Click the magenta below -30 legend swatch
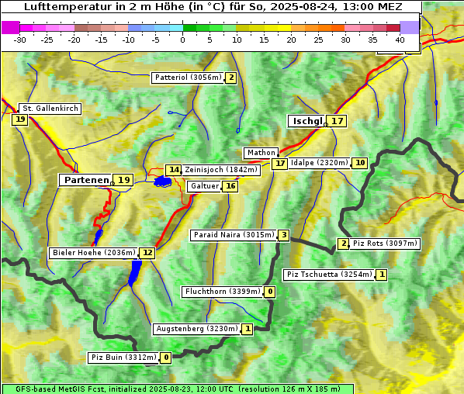 (11, 27)
